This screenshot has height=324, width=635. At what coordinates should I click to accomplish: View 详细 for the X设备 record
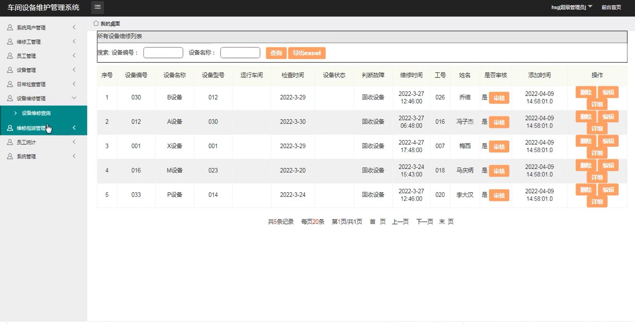pyautogui.click(x=597, y=153)
